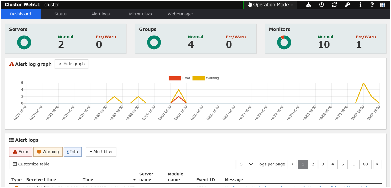Click the Customize table button
The image size is (391, 188).
[x=31, y=164]
